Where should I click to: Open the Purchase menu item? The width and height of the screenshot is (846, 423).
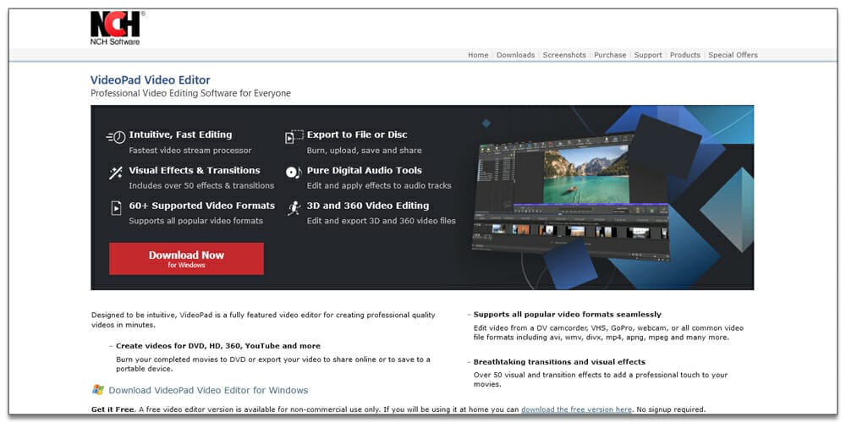[610, 55]
